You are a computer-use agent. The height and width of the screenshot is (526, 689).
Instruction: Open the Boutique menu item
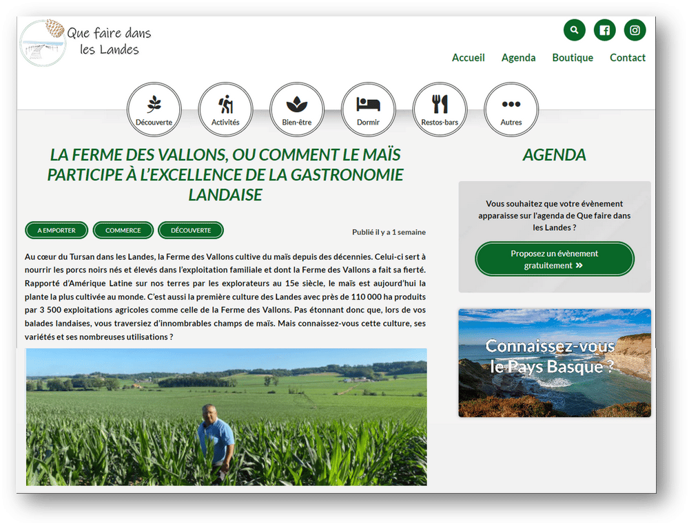[573, 58]
